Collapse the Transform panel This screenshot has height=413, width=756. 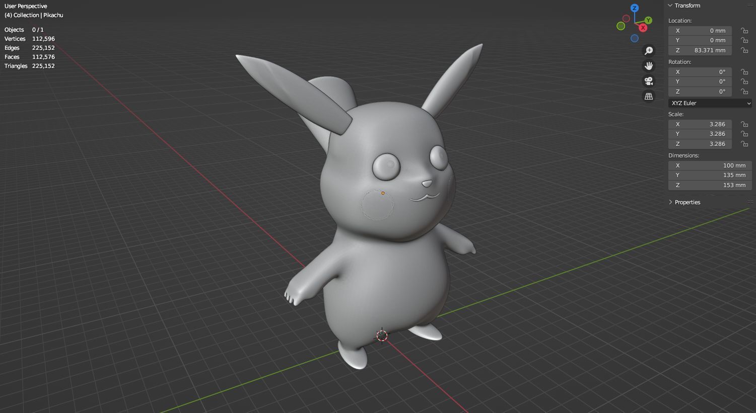click(670, 6)
